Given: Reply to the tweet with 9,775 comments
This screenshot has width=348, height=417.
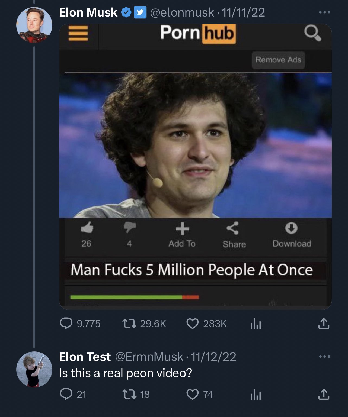Looking at the screenshot, I should tap(66, 324).
